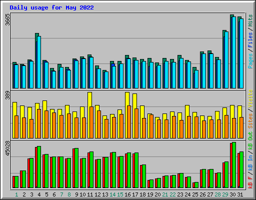Click the day 1 green kB out bar
Image resolution: width=256 pixels, height=200 pixels.
pyautogui.click(x=16, y=182)
